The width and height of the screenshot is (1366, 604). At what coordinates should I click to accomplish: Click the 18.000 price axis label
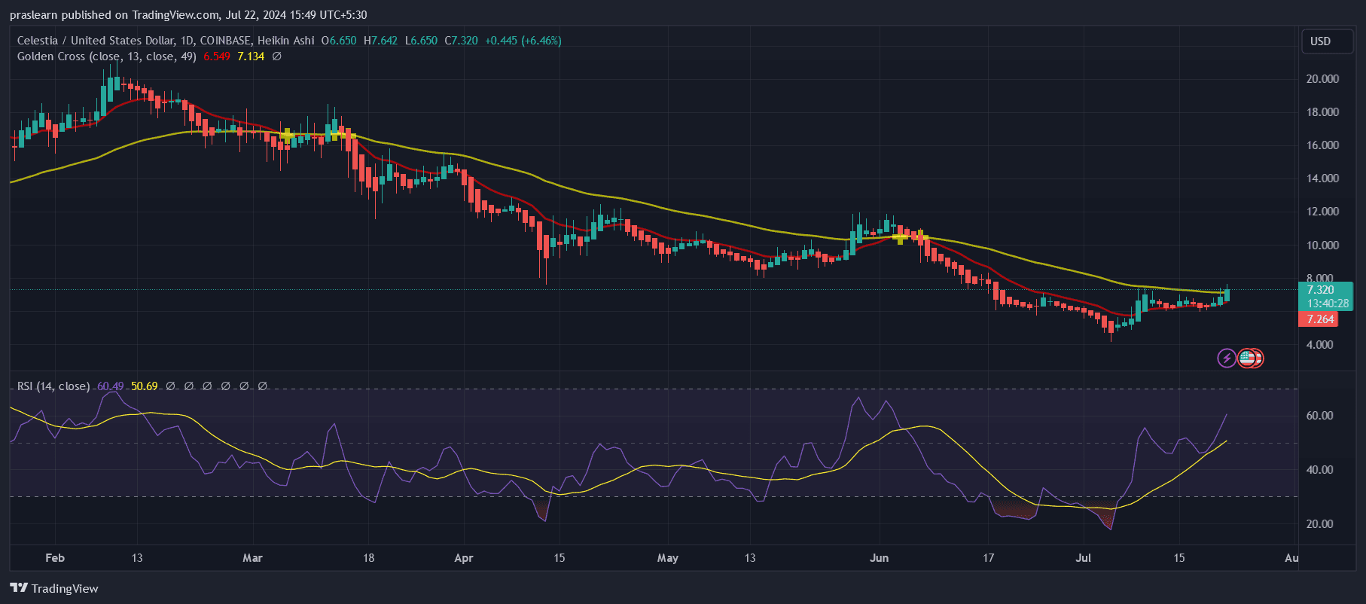[x=1322, y=112]
